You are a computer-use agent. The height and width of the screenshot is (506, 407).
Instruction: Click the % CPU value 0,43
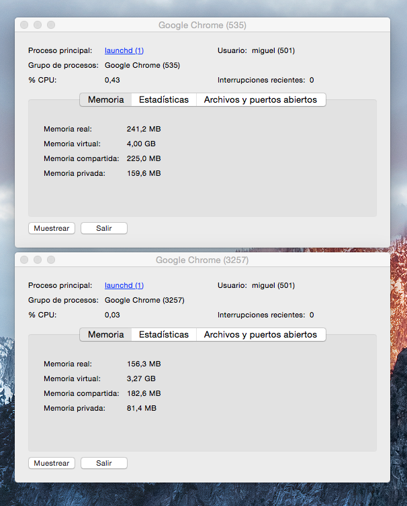[112, 81]
